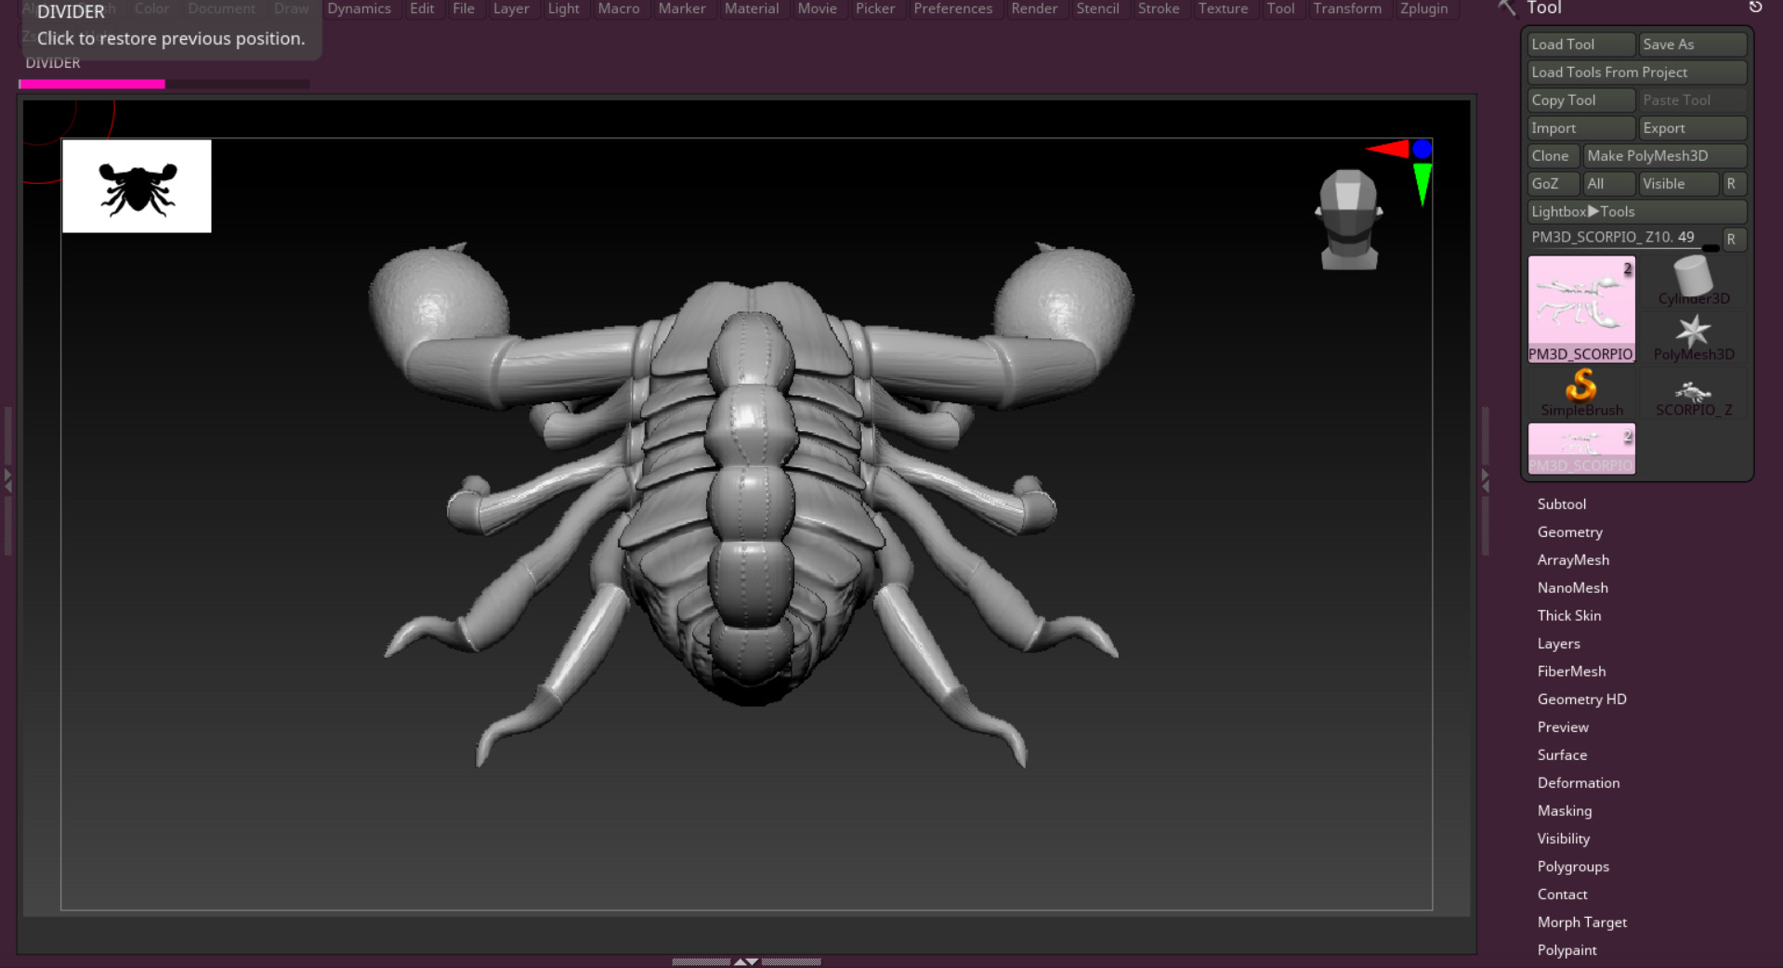The width and height of the screenshot is (1783, 968).
Task: Expand the Polygroups subpalette
Action: (1573, 867)
